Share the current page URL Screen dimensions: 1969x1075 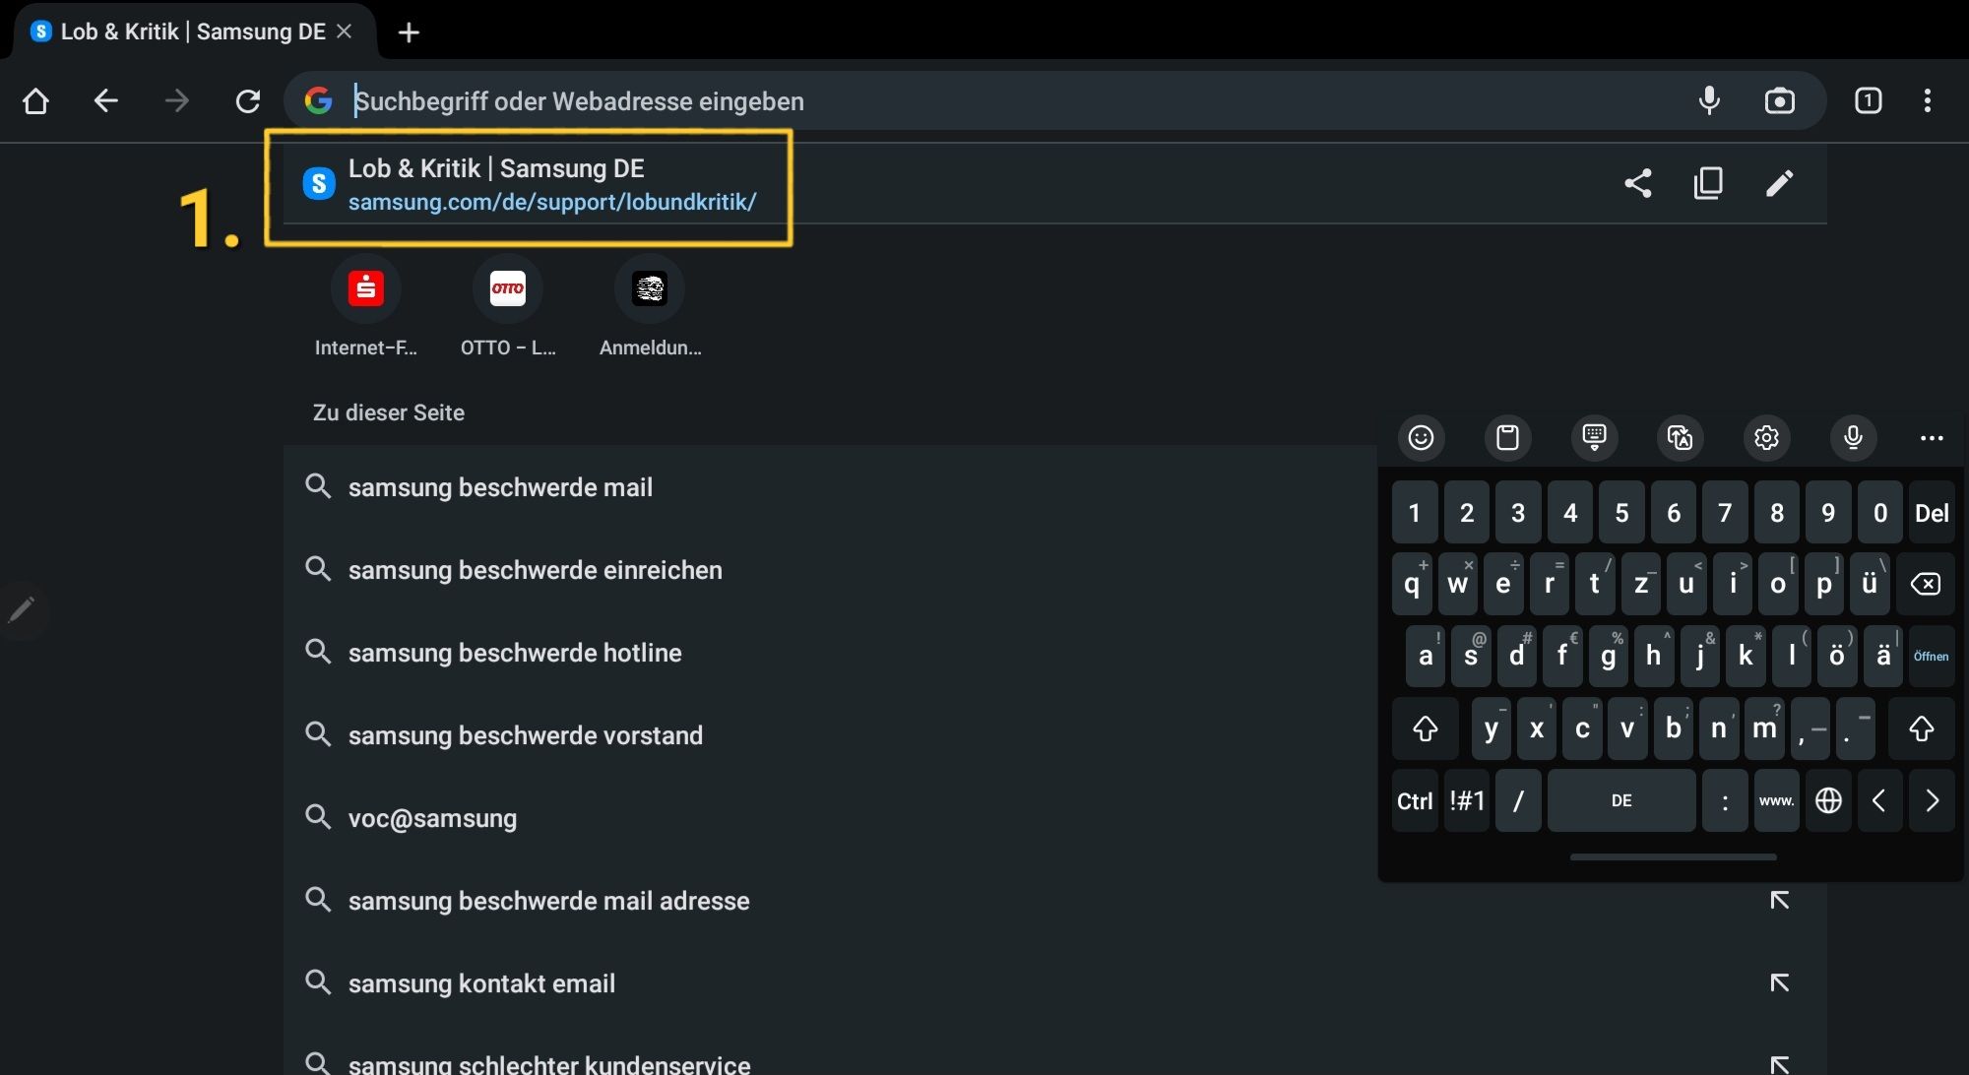click(x=1638, y=183)
